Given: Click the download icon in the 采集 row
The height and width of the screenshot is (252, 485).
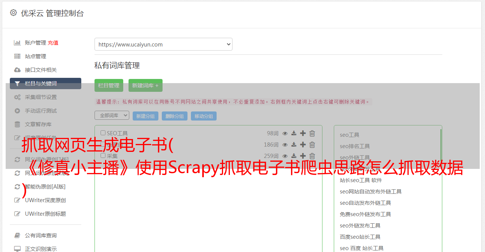Looking at the screenshot, I should point(294,156).
